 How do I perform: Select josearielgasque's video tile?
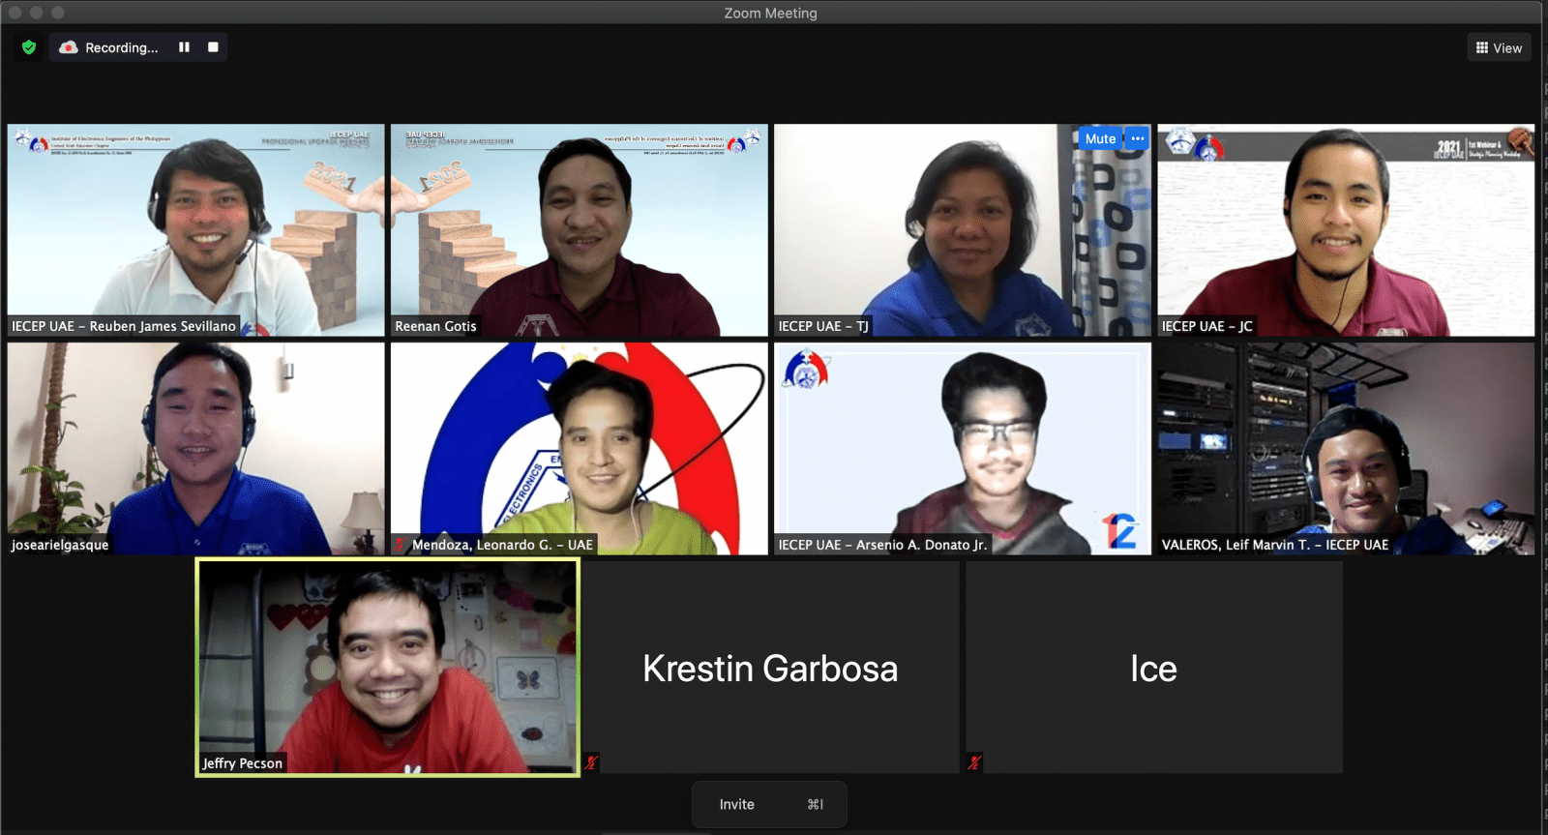coord(196,448)
